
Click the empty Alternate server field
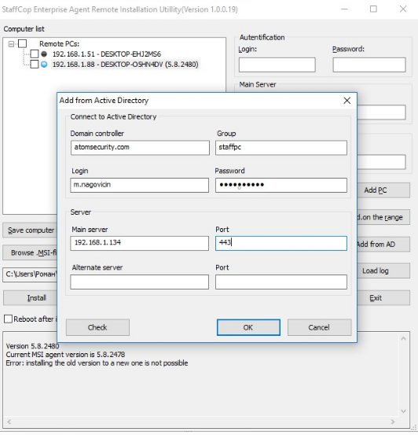point(139,282)
